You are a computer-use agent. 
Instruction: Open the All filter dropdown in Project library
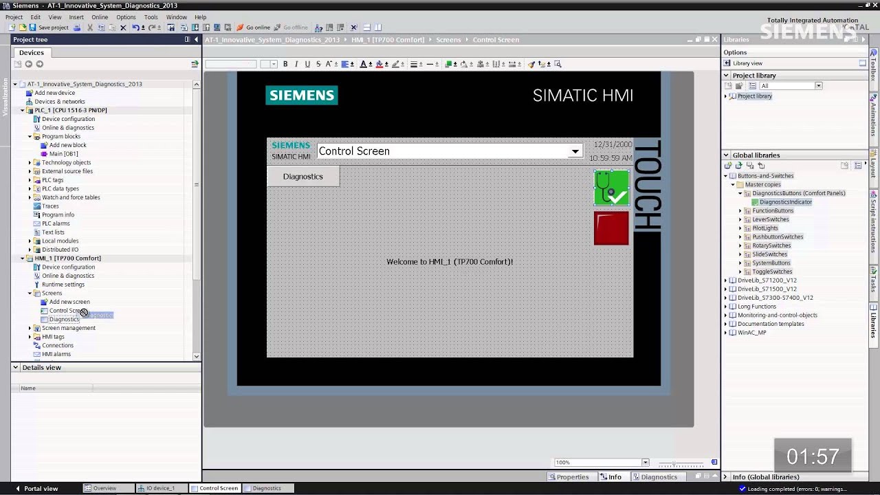pos(818,86)
